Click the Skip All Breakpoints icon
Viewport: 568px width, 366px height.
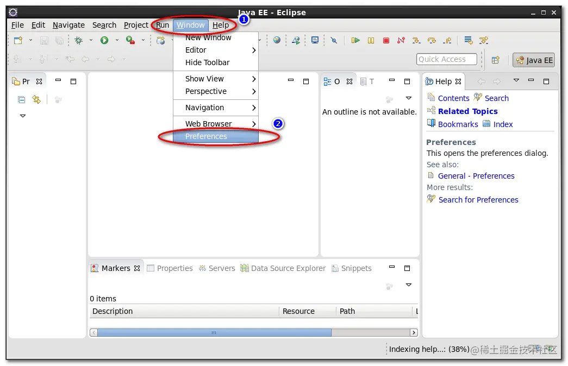[334, 40]
